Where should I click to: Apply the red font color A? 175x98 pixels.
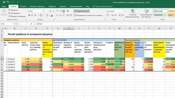[52, 15]
